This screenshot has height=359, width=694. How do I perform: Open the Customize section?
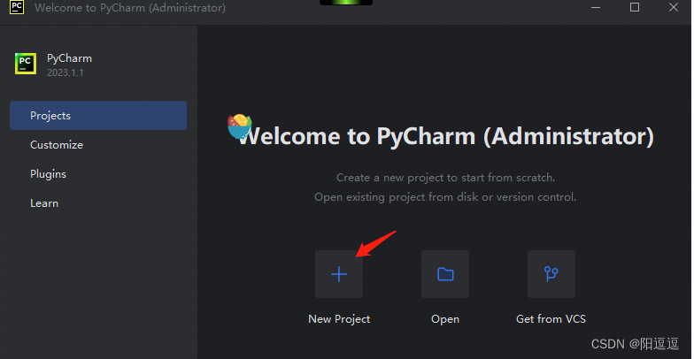pyautogui.click(x=57, y=145)
